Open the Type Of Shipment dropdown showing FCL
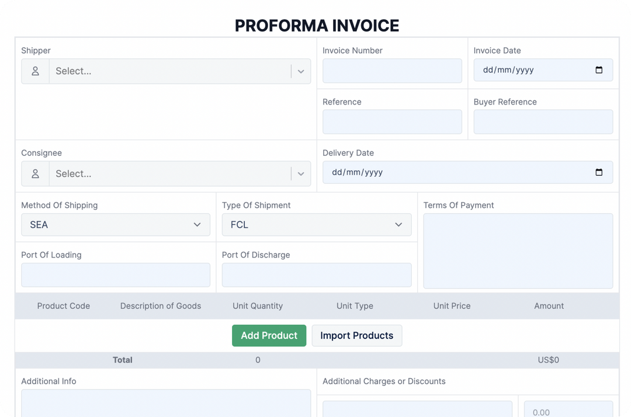Image resolution: width=631 pixels, height=417 pixels. point(316,224)
